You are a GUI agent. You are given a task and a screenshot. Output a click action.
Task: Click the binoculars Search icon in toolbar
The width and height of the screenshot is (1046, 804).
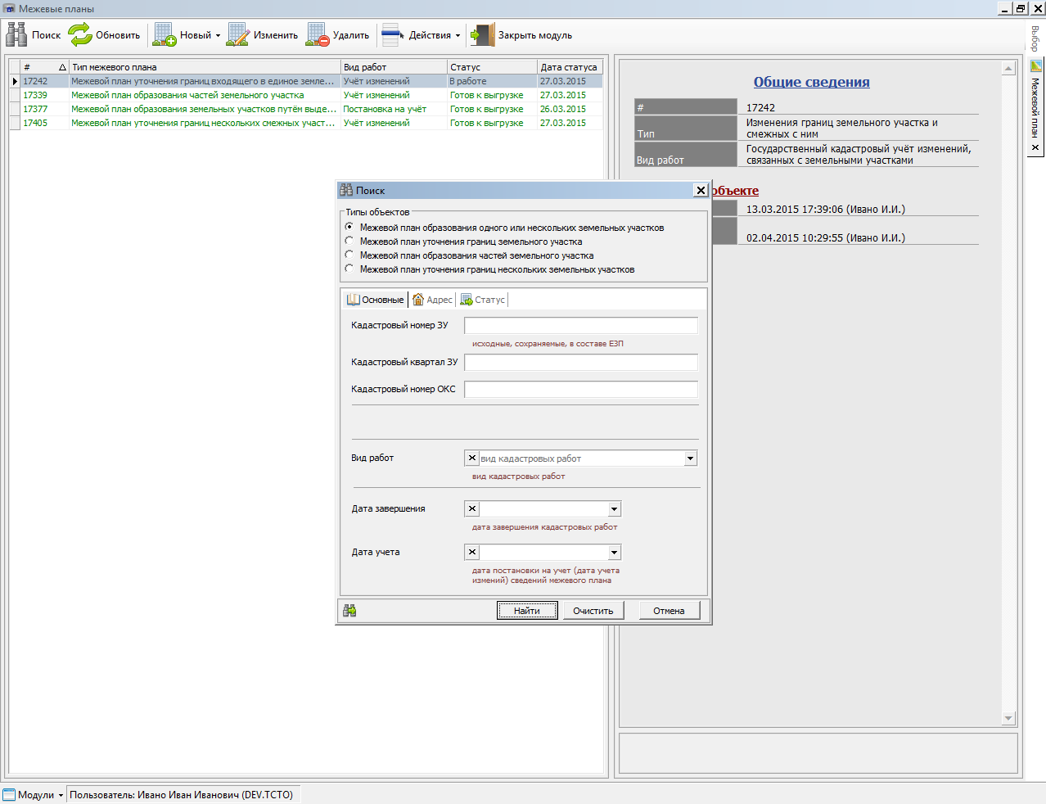tap(16, 35)
